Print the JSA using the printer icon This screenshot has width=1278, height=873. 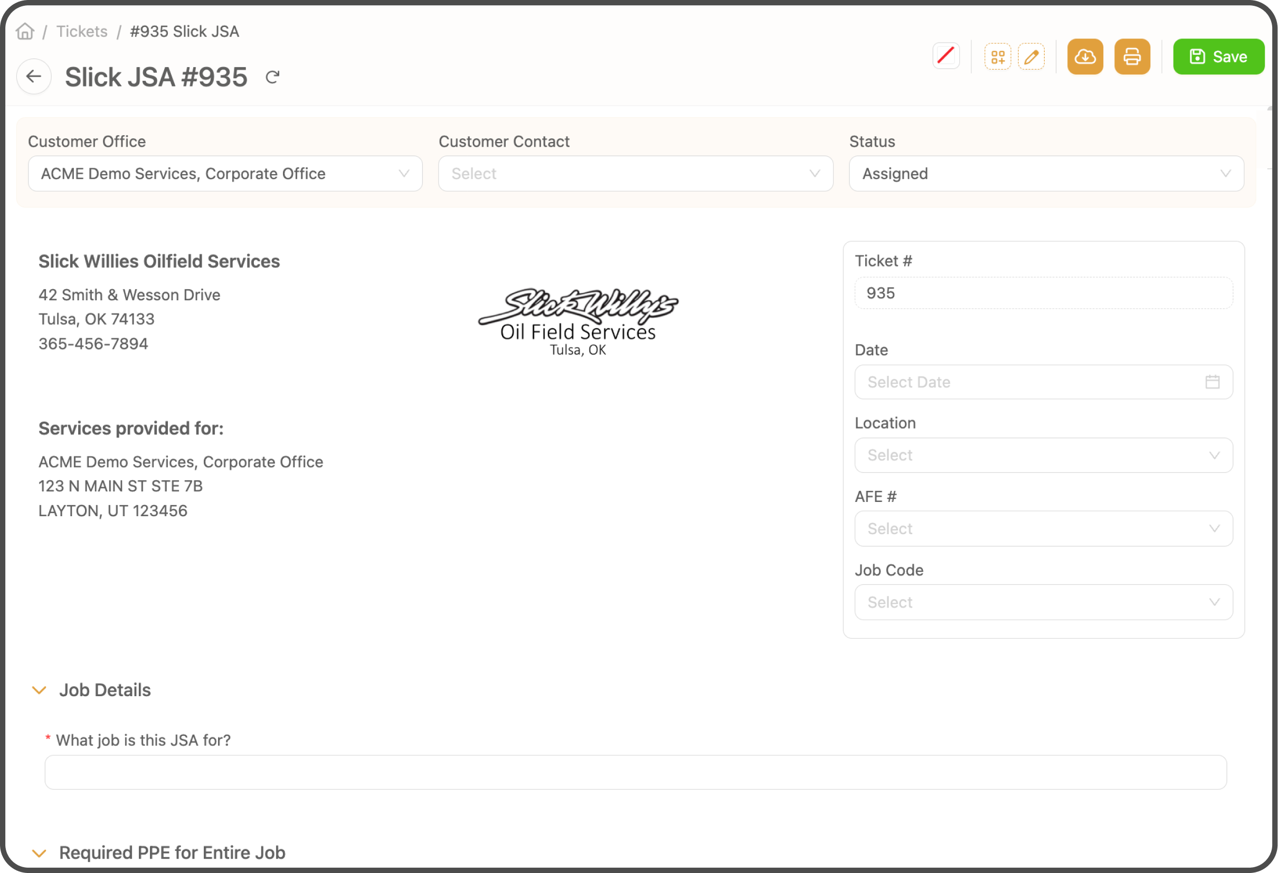coord(1132,56)
